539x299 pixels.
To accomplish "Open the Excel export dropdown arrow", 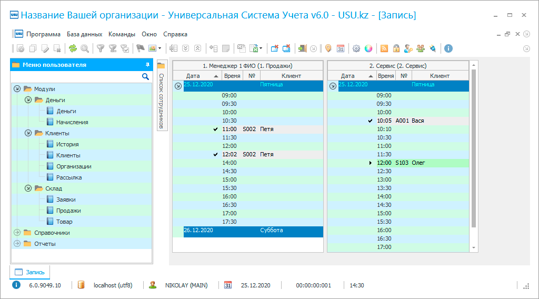I will click(x=261, y=48).
